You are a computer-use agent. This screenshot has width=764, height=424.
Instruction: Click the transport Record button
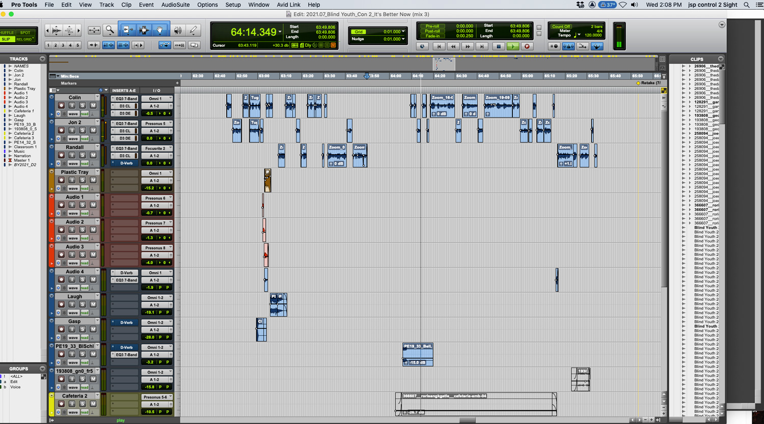[x=527, y=46]
